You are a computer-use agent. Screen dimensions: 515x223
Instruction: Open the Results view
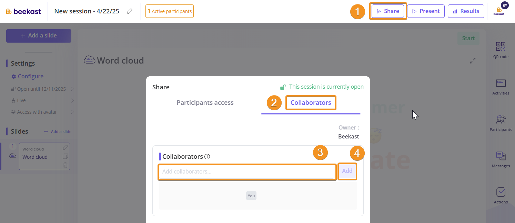click(466, 11)
